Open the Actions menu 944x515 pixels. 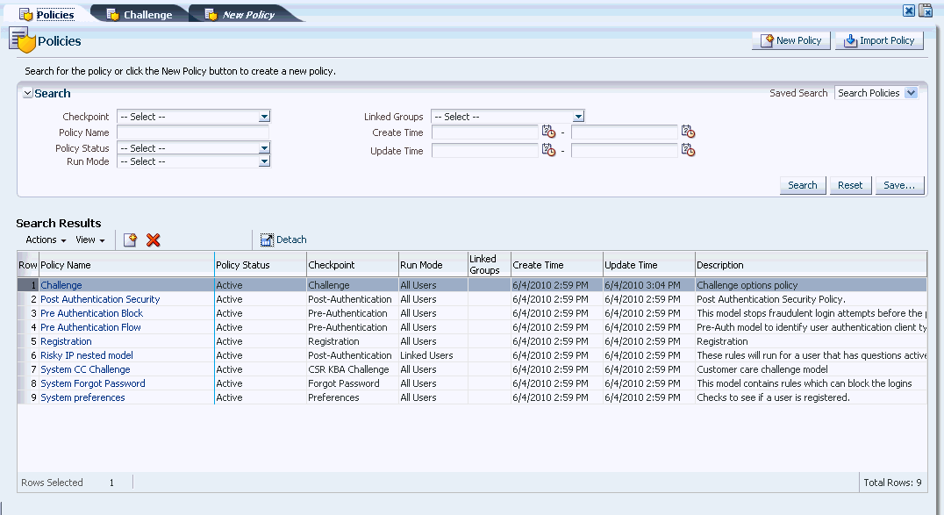[44, 240]
